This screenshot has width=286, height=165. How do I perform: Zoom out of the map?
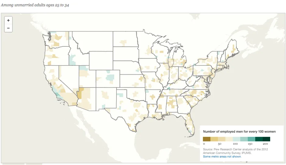8,28
